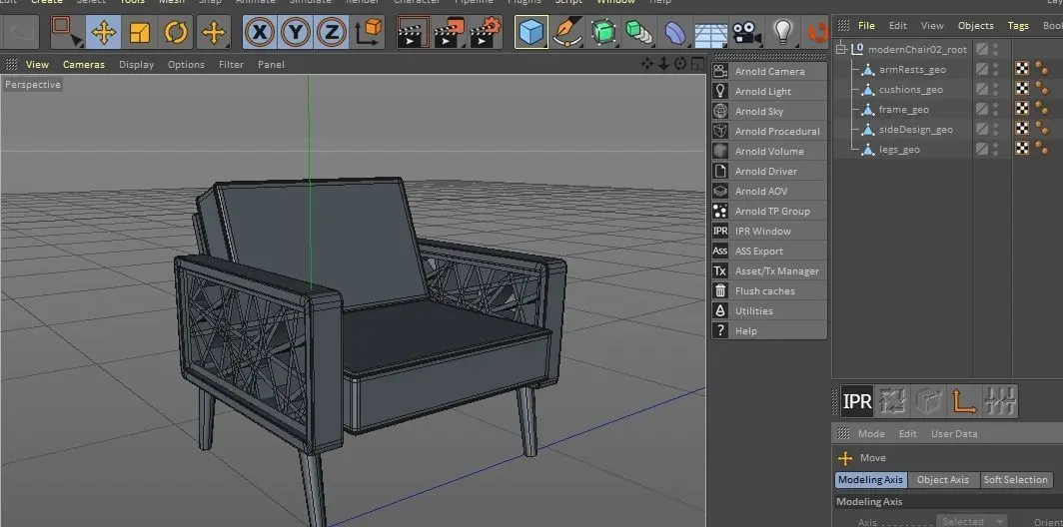The height and width of the screenshot is (527, 1063).
Task: Activate the Scale tool
Action: (x=140, y=32)
